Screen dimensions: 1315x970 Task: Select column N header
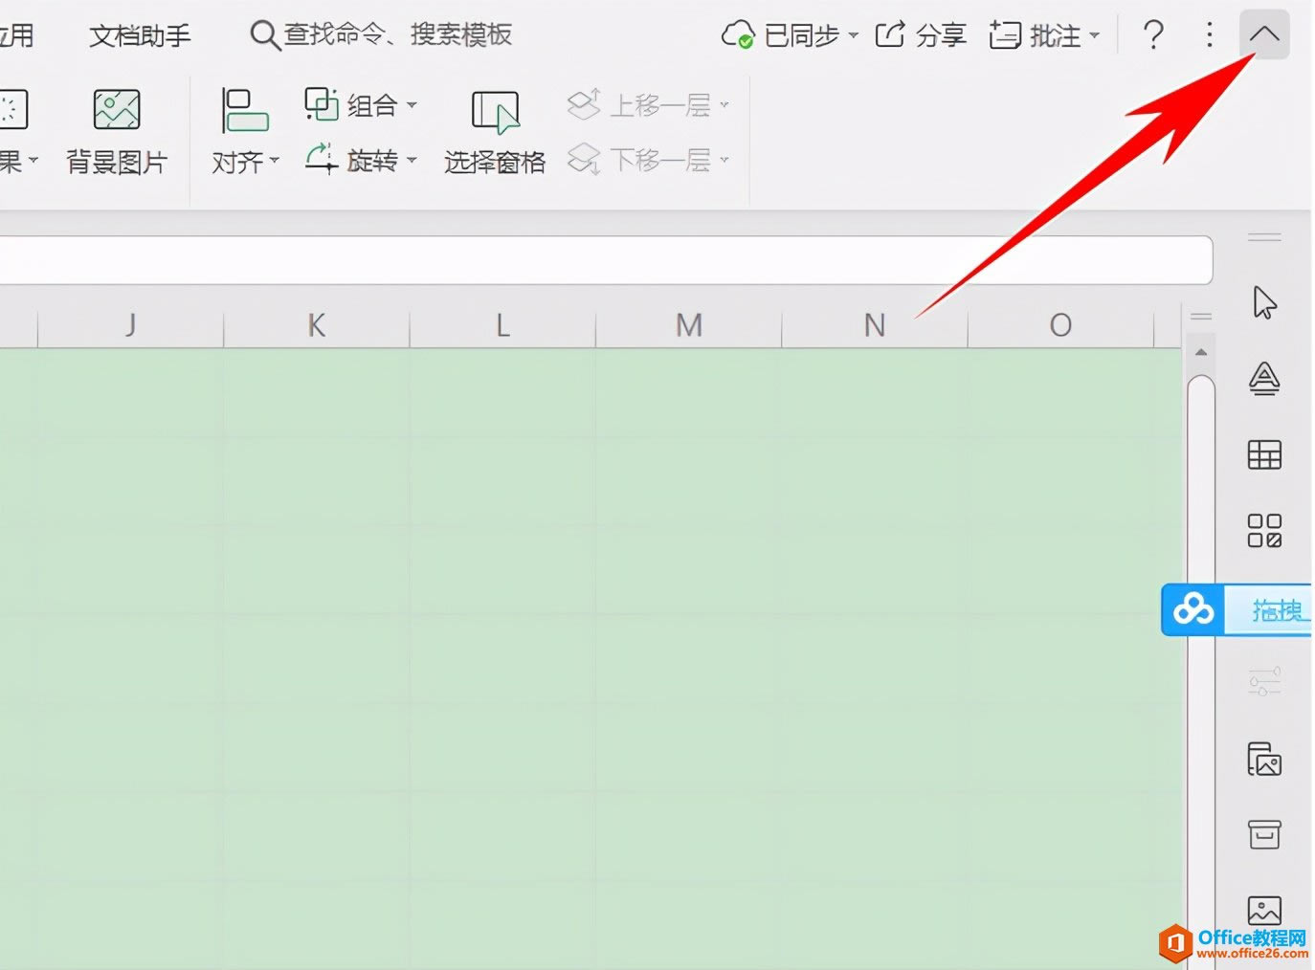click(875, 325)
